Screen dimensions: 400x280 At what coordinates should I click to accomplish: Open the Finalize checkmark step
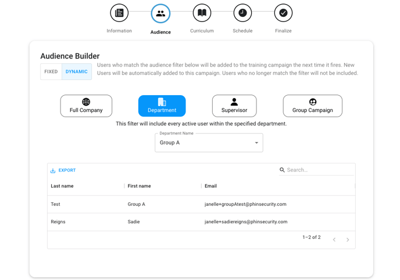283,13
